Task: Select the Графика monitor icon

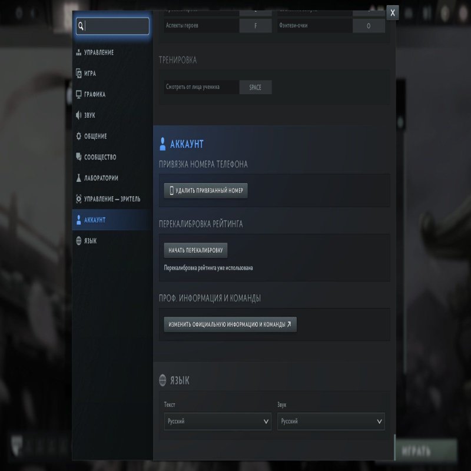Action: click(78, 95)
